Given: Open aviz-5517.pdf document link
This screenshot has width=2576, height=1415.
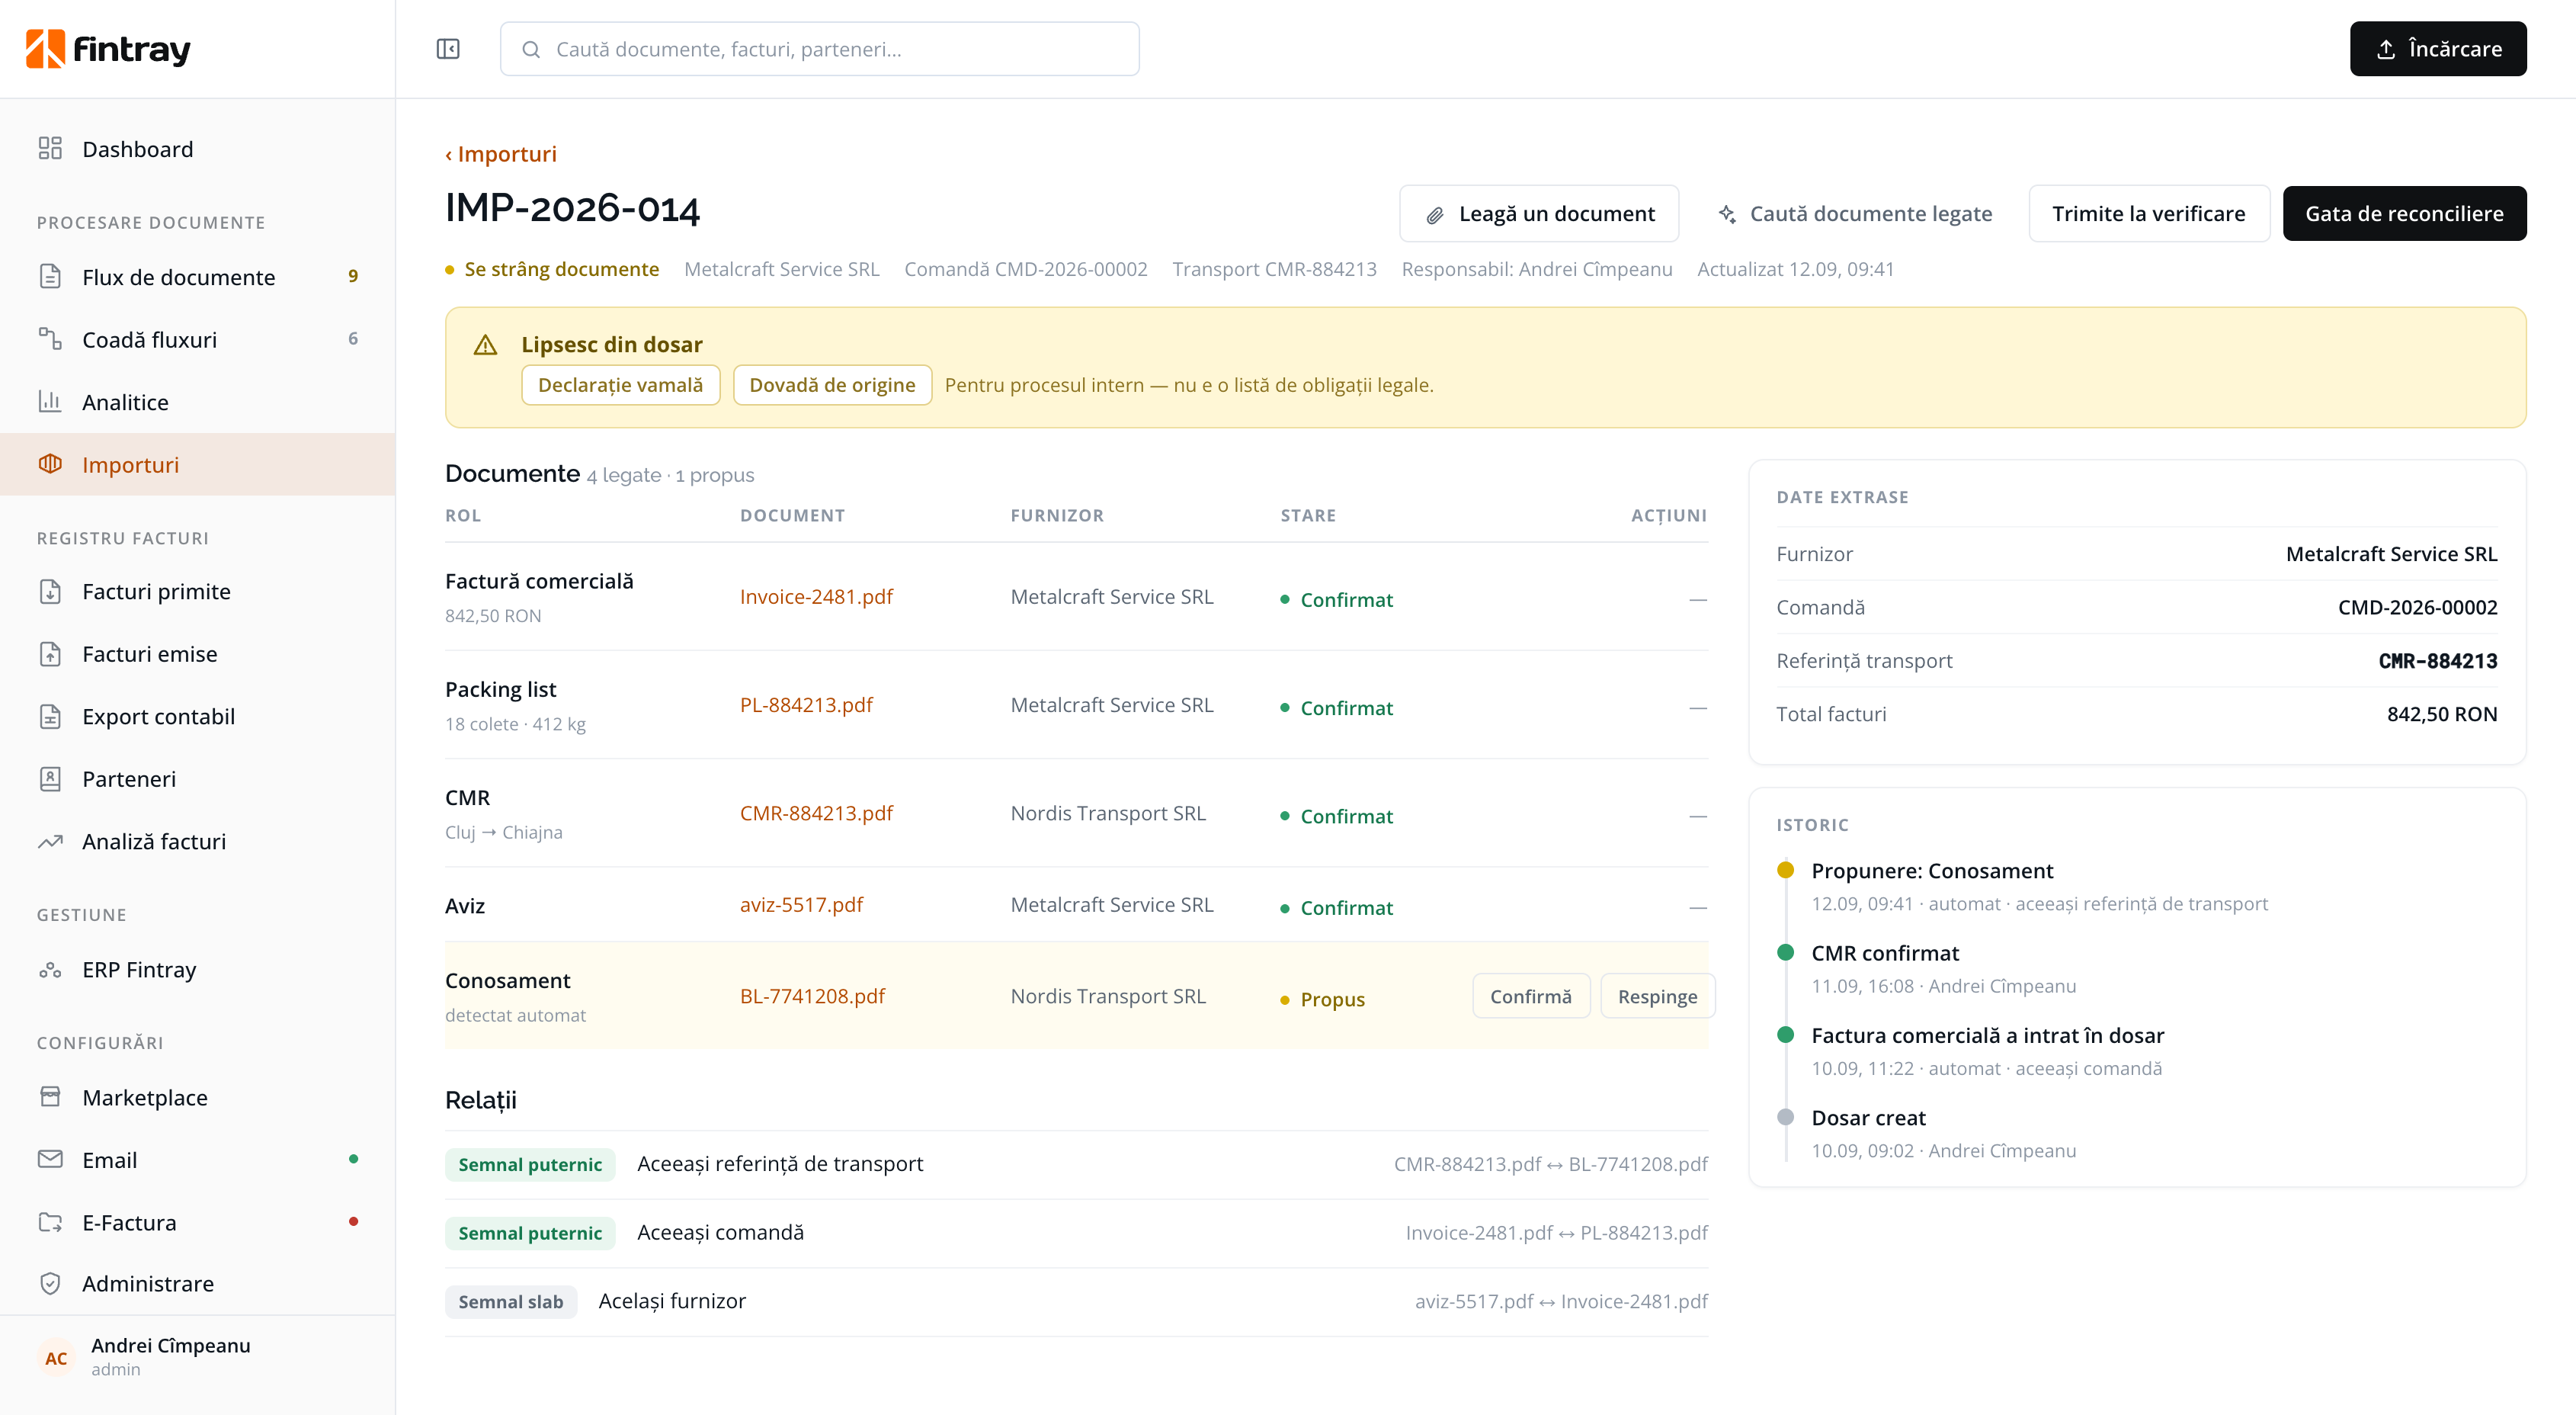Looking at the screenshot, I should [801, 904].
